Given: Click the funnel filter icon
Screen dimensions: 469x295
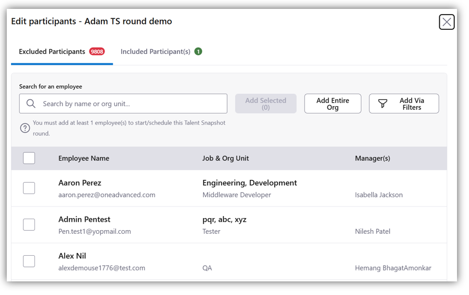Looking at the screenshot, I should (x=383, y=104).
